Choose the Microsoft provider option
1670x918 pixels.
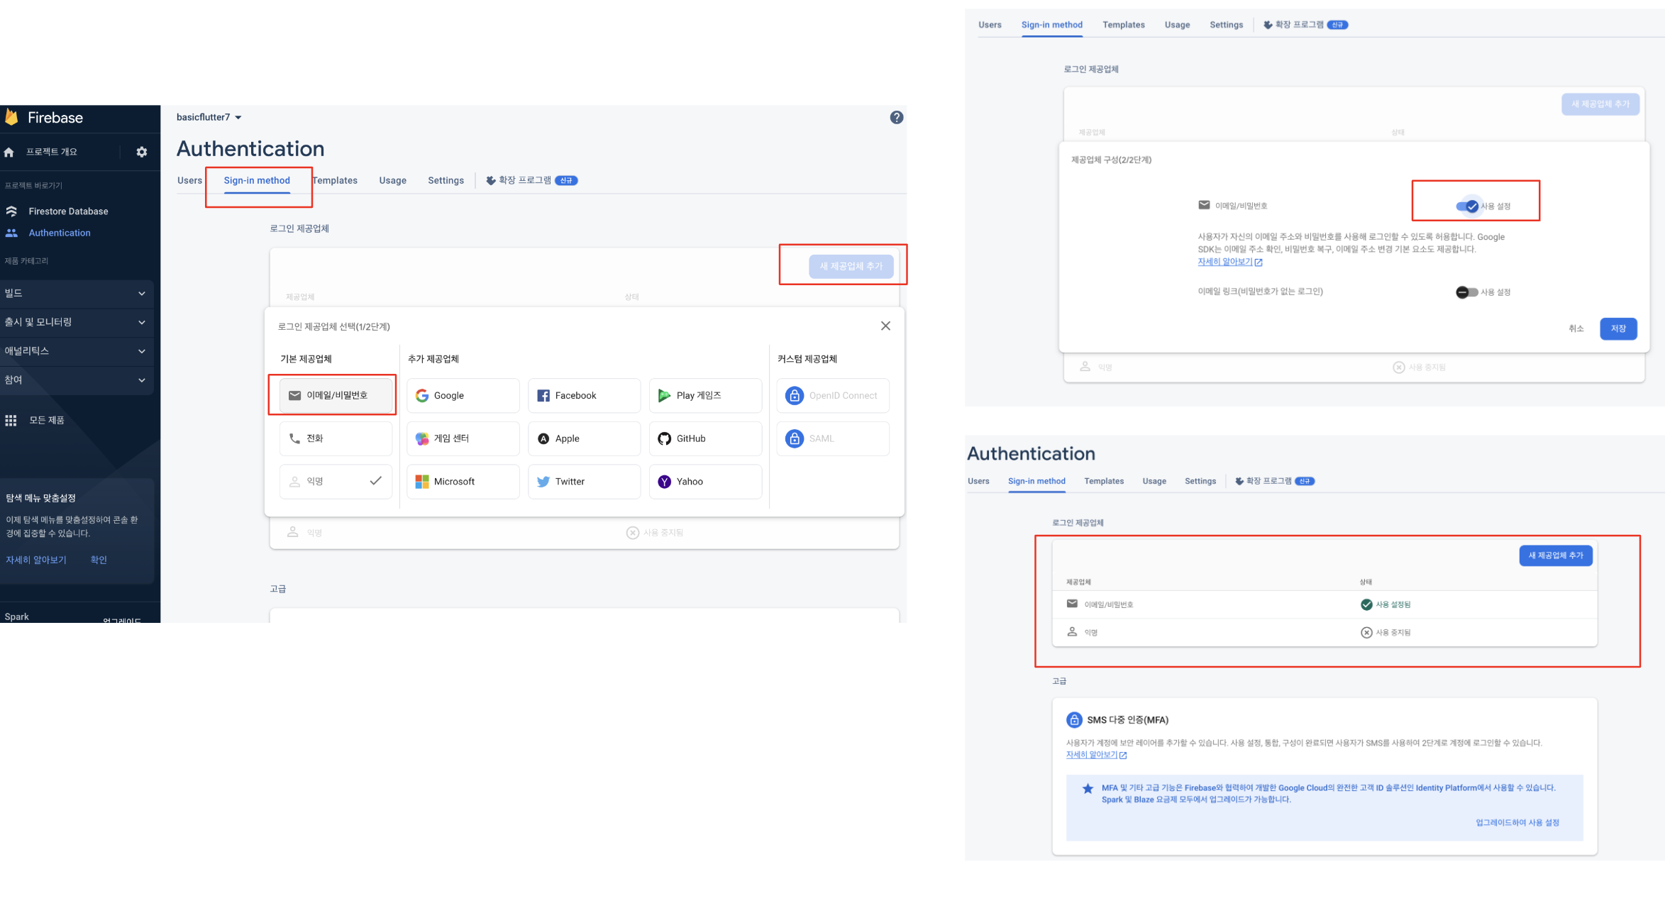(x=463, y=482)
